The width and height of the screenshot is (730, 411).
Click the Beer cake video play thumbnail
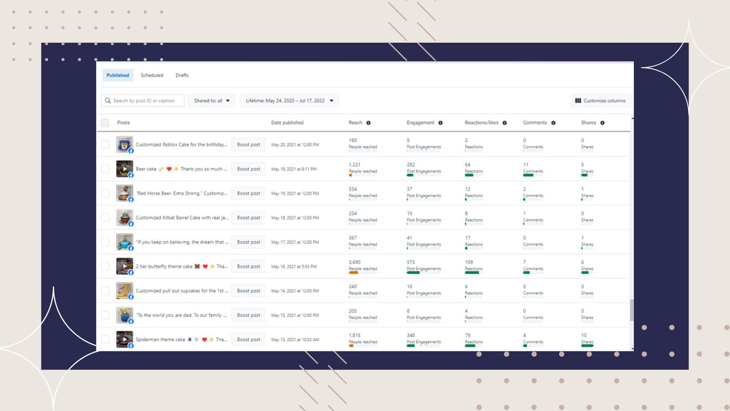point(125,169)
